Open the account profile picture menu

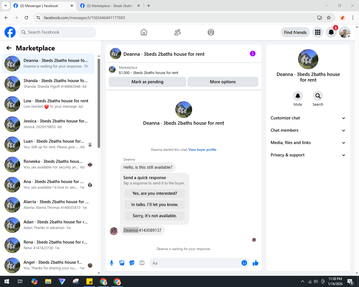(345, 32)
